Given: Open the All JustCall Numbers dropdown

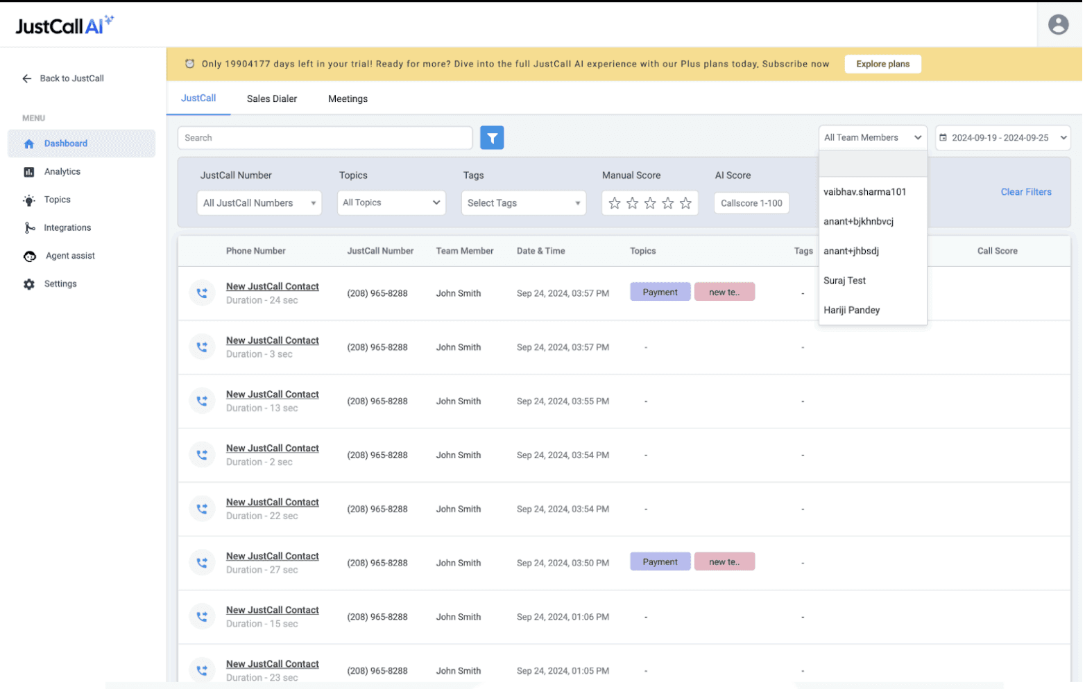Looking at the screenshot, I should [259, 203].
